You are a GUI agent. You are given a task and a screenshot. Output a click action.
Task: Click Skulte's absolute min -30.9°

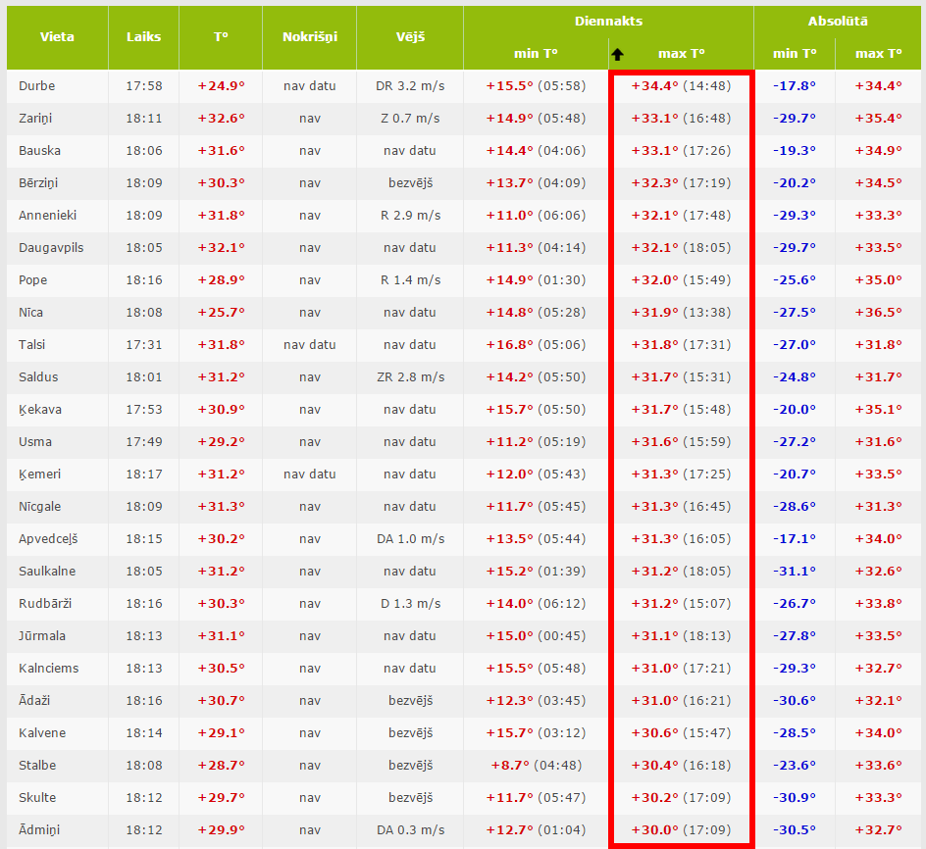click(795, 798)
